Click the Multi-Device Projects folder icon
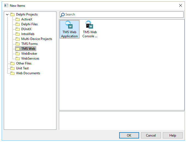Image resolution: width=186 pixels, height=142 pixels. (17, 39)
